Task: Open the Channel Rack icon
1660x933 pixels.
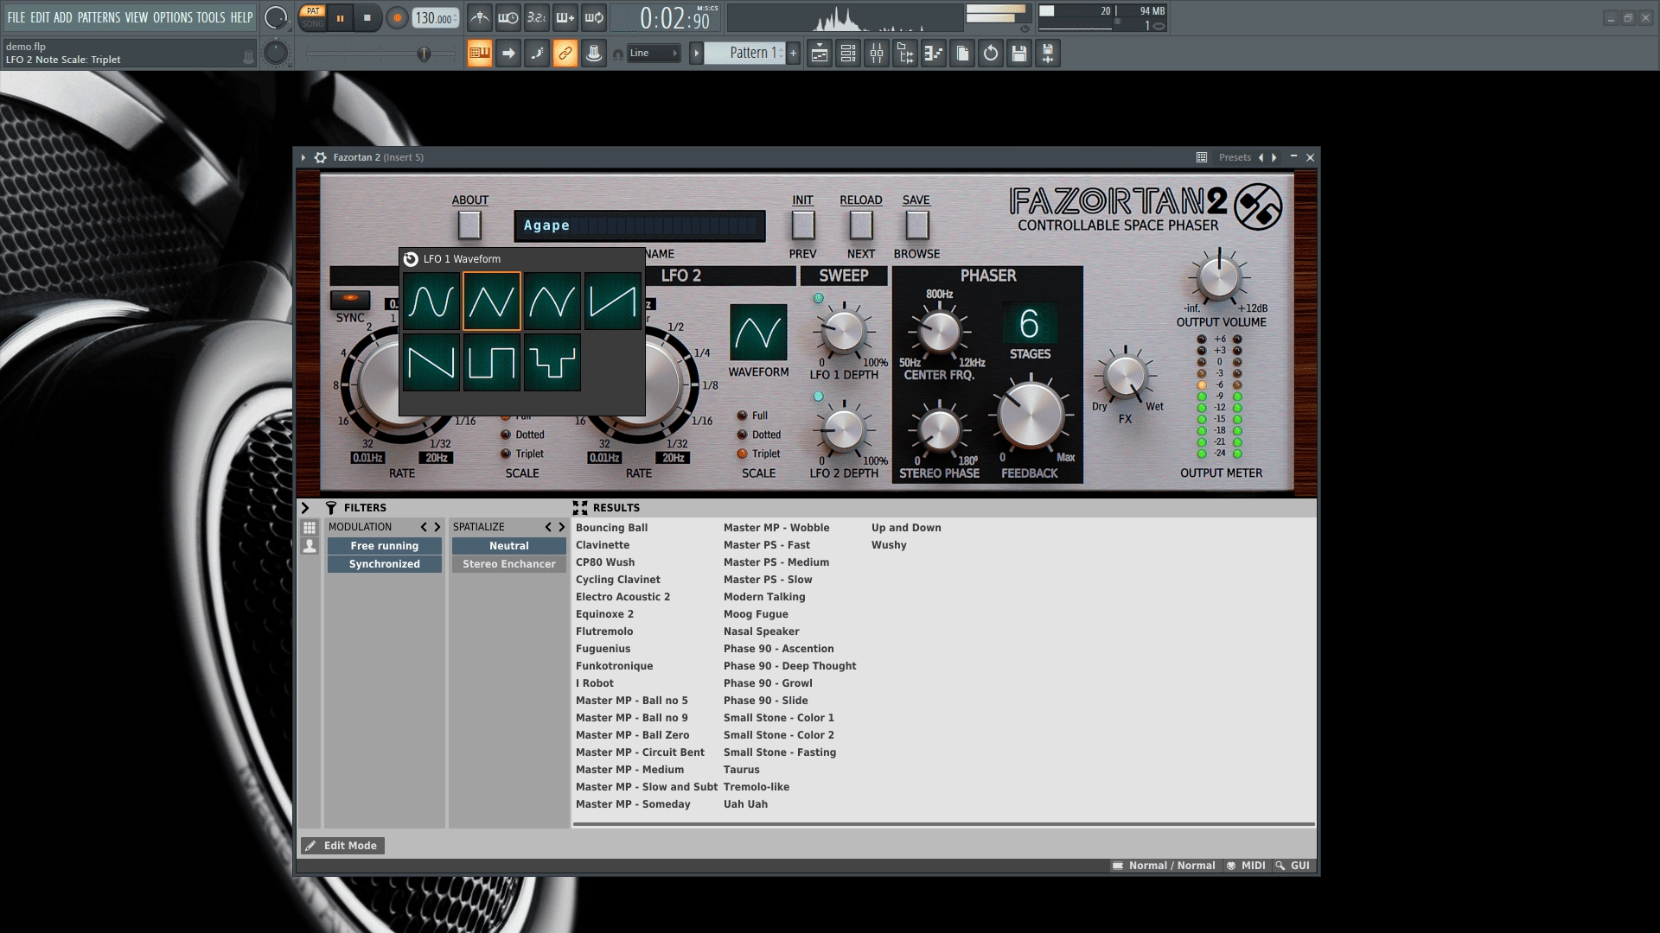Action: click(848, 54)
